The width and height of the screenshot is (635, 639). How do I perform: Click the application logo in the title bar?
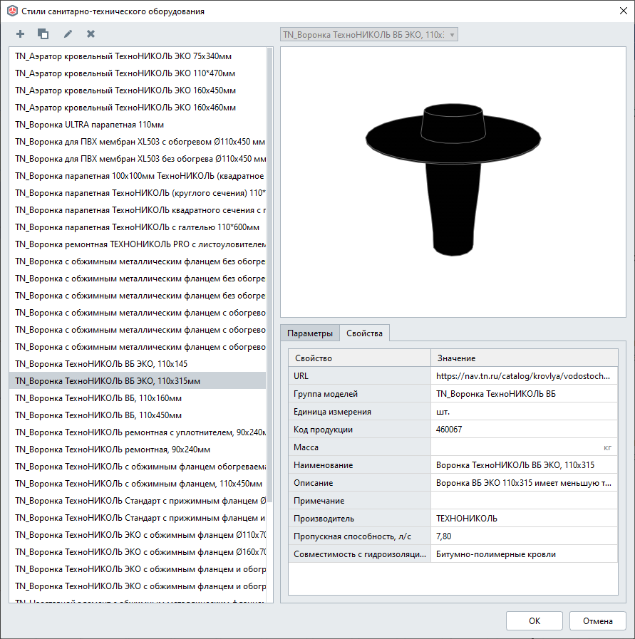pyautogui.click(x=13, y=11)
